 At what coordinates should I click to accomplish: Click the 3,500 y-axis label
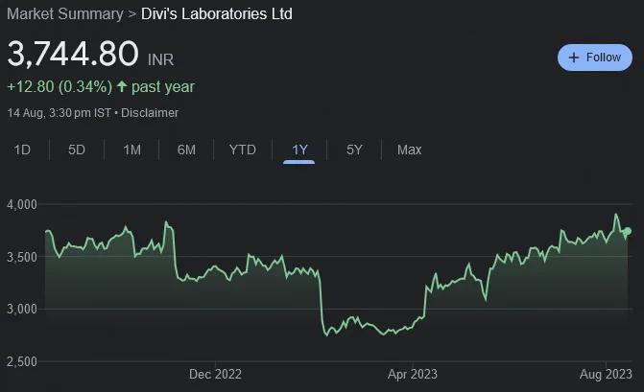[x=22, y=257]
